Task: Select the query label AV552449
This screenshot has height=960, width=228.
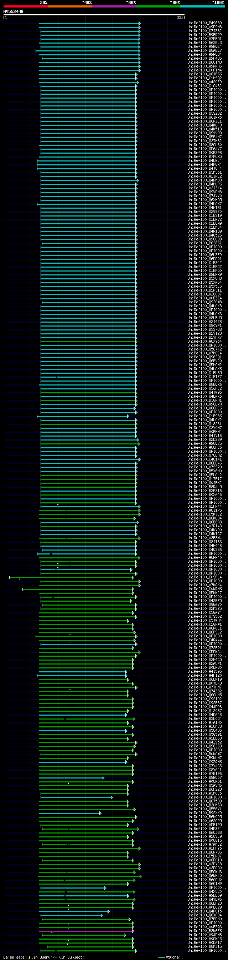Action: 14,11
